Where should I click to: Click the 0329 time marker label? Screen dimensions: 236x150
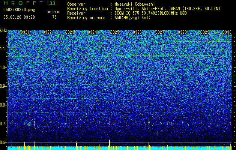coord(205,32)
